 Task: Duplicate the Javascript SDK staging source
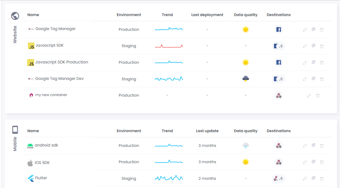313,46
